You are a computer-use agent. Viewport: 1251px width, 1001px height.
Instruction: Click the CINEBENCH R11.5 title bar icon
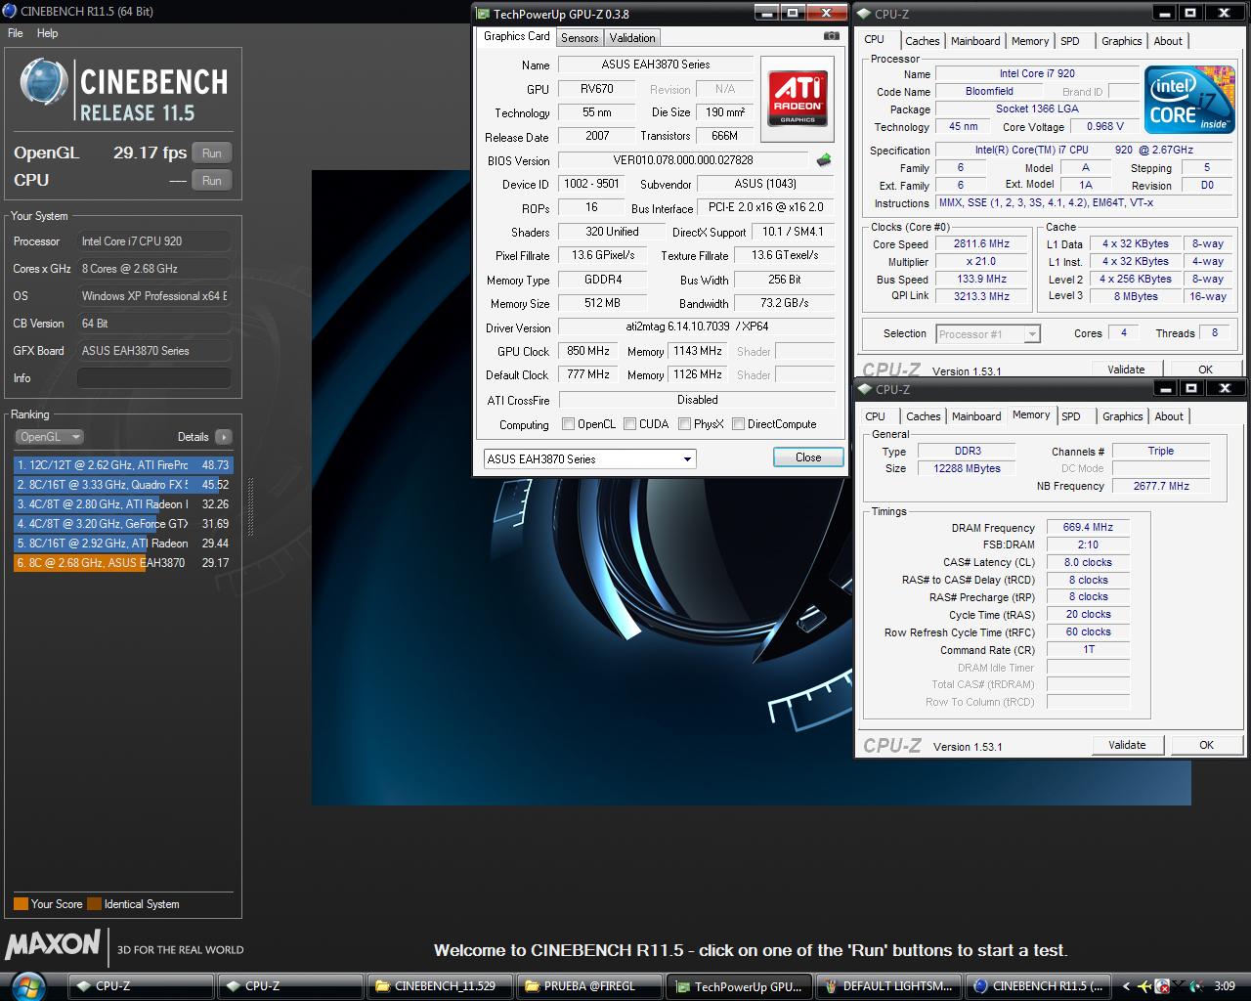point(11,11)
